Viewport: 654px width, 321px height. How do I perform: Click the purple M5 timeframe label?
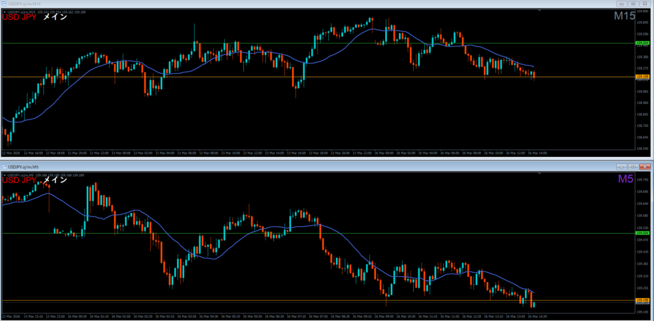click(x=625, y=179)
